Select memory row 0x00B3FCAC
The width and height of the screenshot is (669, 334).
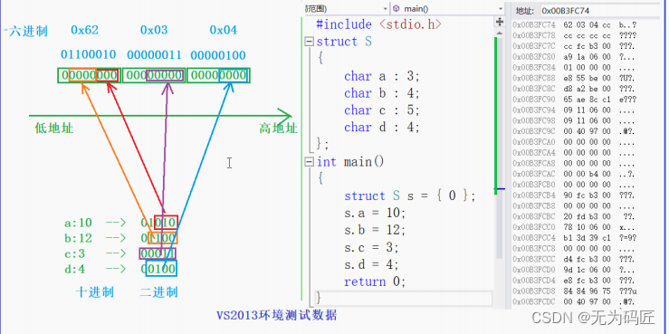pyautogui.click(x=575, y=174)
